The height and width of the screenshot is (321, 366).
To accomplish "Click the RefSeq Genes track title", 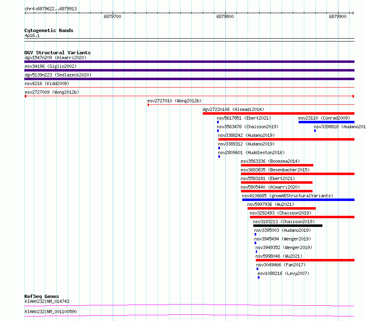I will point(42,296).
